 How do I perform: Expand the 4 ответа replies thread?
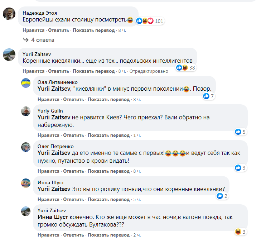click(x=39, y=40)
